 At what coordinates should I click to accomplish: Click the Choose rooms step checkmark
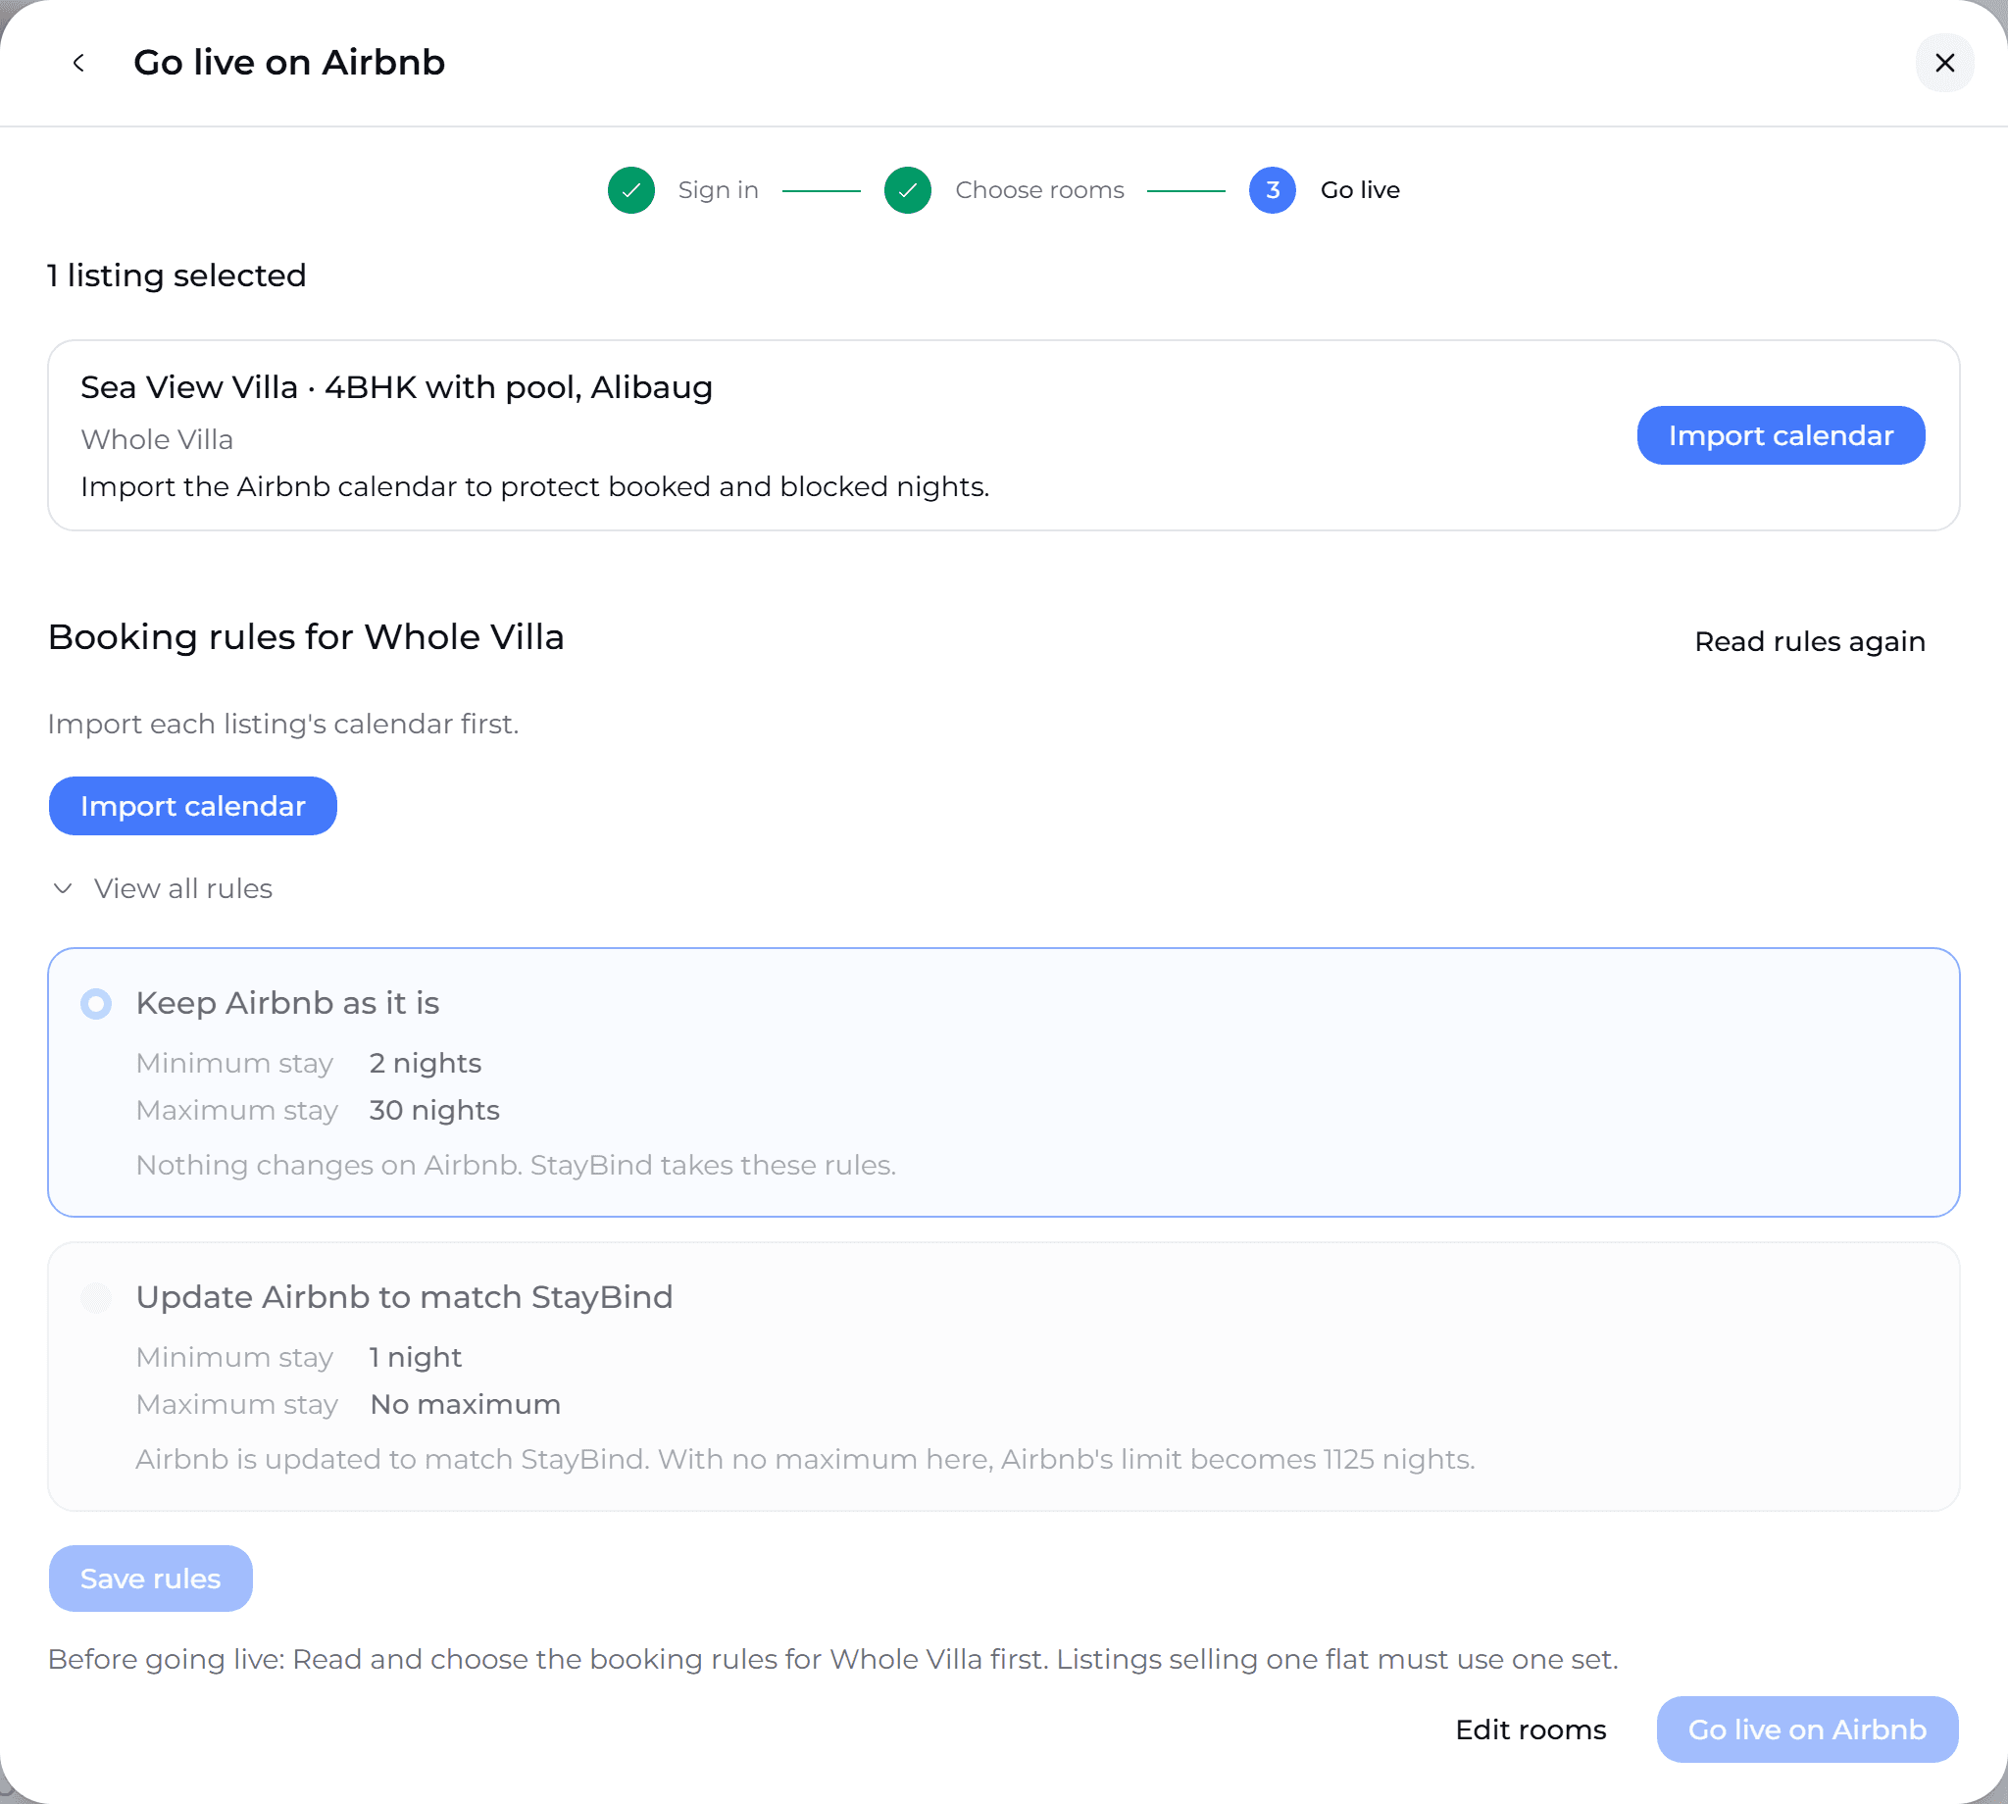pyautogui.click(x=908, y=190)
